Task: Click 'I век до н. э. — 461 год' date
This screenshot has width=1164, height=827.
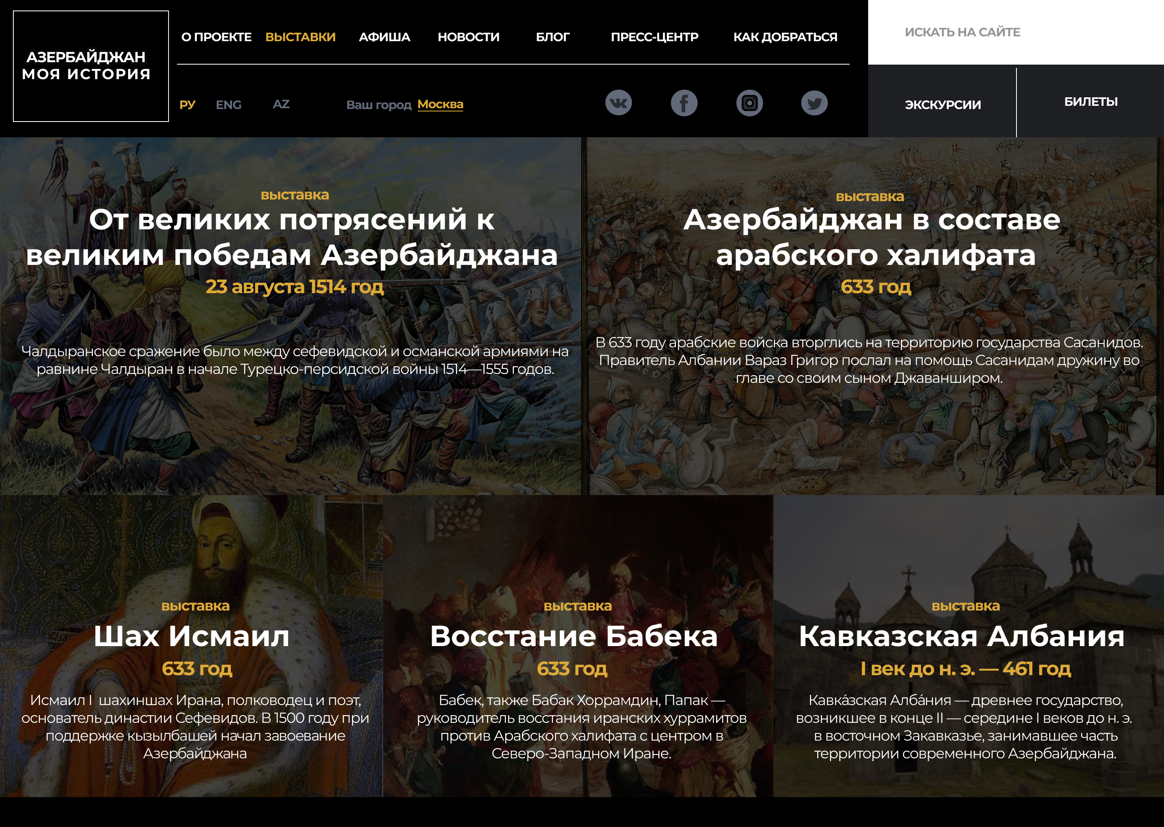Action: [x=966, y=669]
